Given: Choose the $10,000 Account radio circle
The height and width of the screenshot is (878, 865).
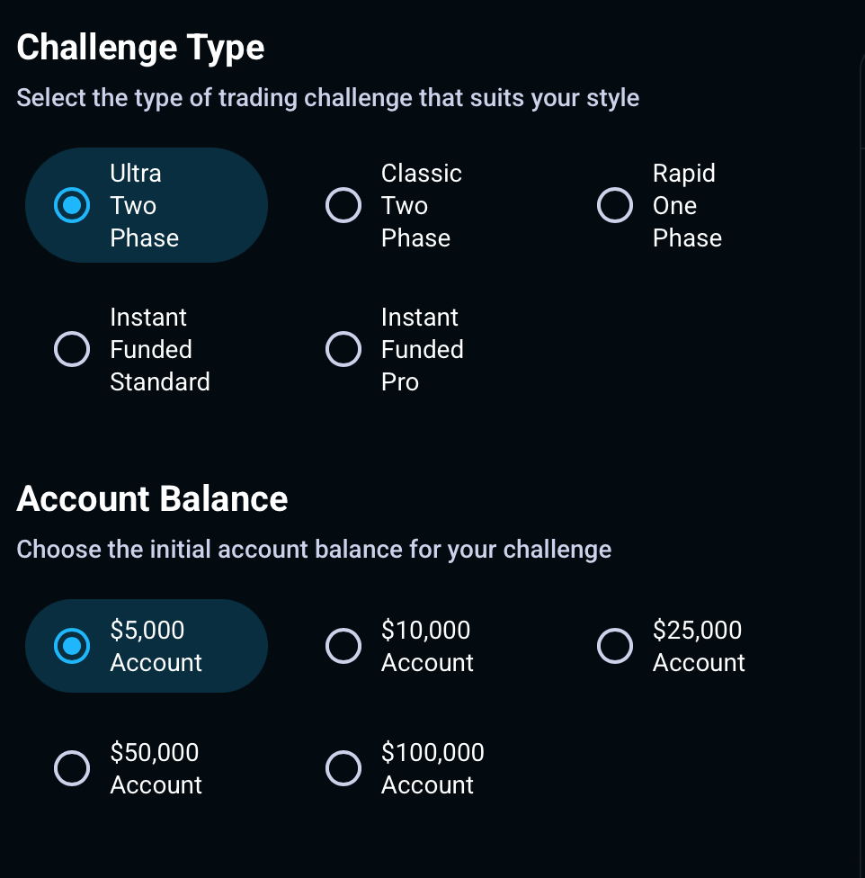Looking at the screenshot, I should [343, 646].
